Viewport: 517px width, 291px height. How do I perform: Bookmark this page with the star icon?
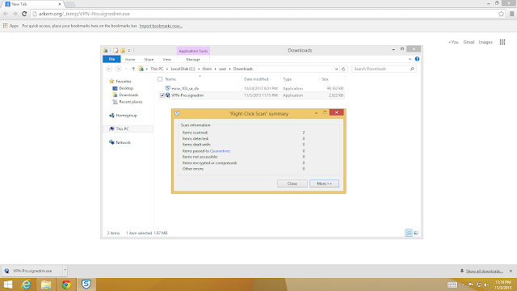[501, 14]
